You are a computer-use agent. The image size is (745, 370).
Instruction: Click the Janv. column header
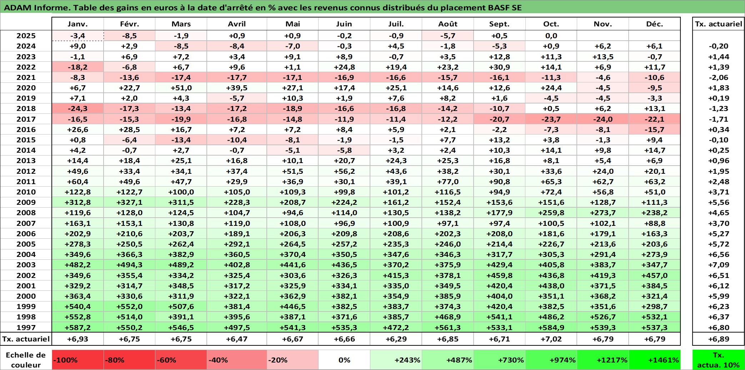[x=77, y=24]
